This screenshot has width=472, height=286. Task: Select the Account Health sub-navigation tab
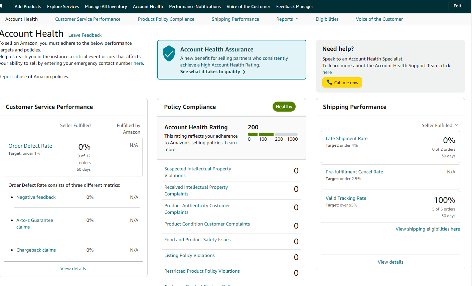point(21,19)
